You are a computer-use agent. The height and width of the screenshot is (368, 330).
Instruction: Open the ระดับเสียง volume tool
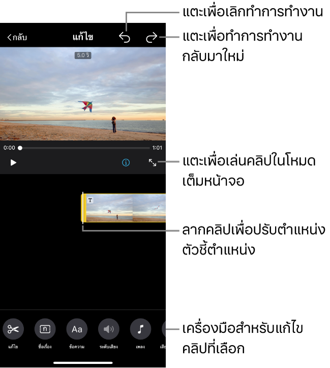coord(108,329)
